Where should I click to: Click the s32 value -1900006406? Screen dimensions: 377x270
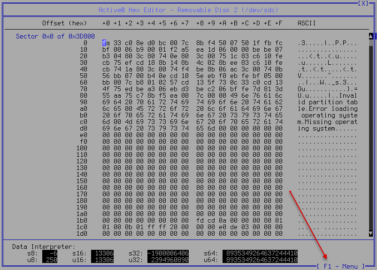coord(168,253)
